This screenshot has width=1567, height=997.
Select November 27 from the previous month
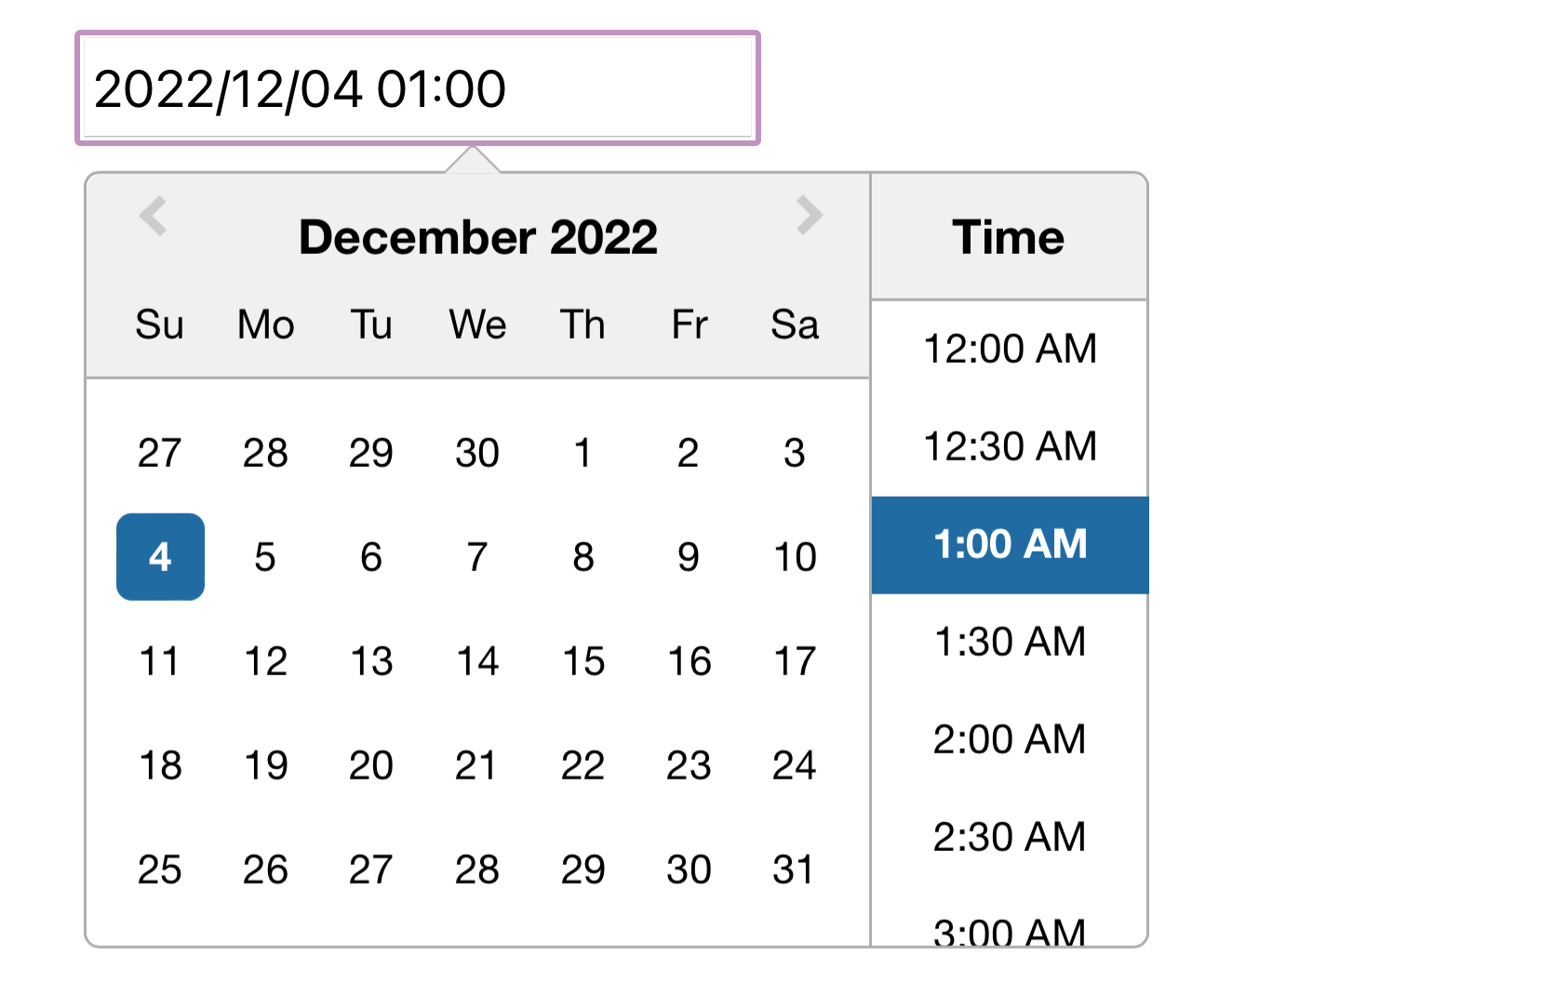coord(159,453)
